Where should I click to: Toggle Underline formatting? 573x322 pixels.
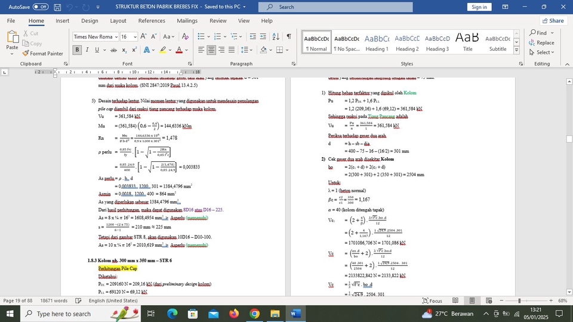click(x=97, y=50)
